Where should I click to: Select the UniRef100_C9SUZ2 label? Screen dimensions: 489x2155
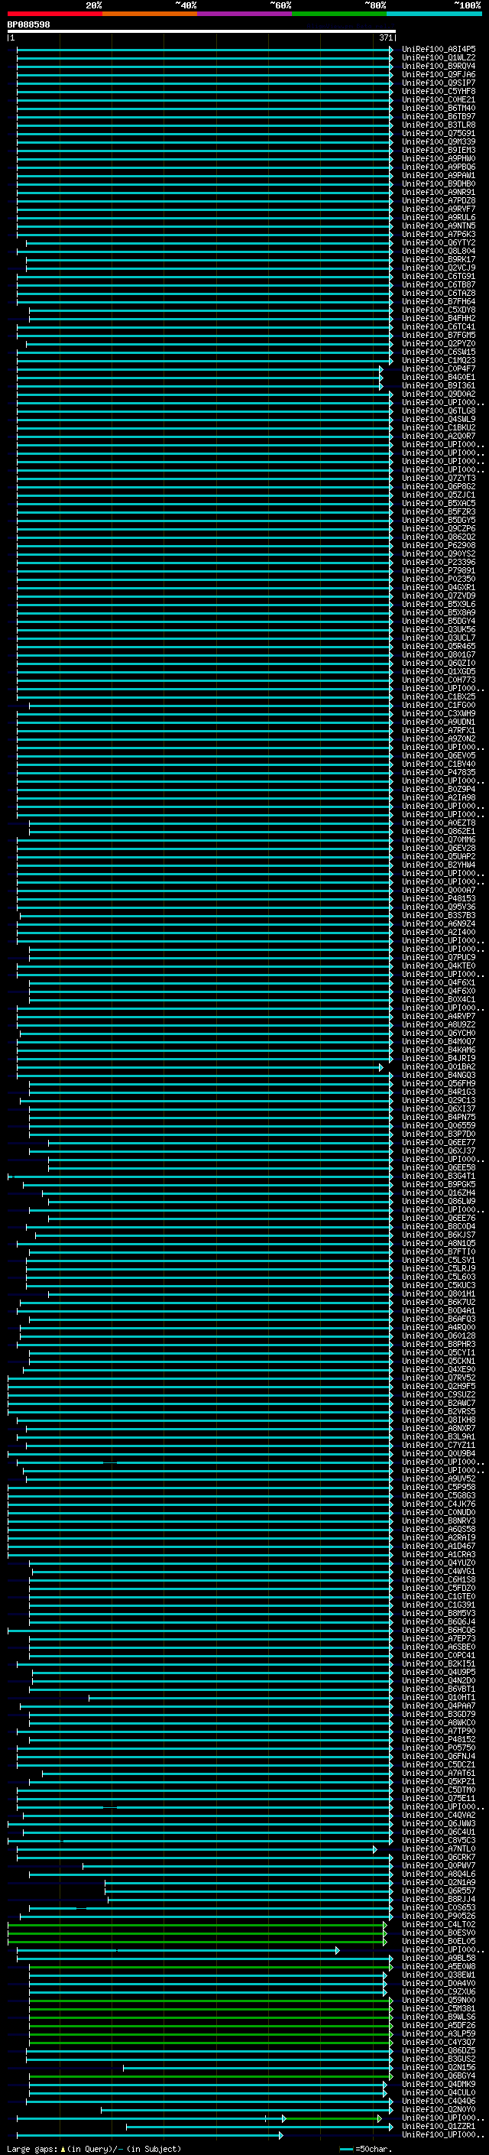click(x=439, y=1394)
